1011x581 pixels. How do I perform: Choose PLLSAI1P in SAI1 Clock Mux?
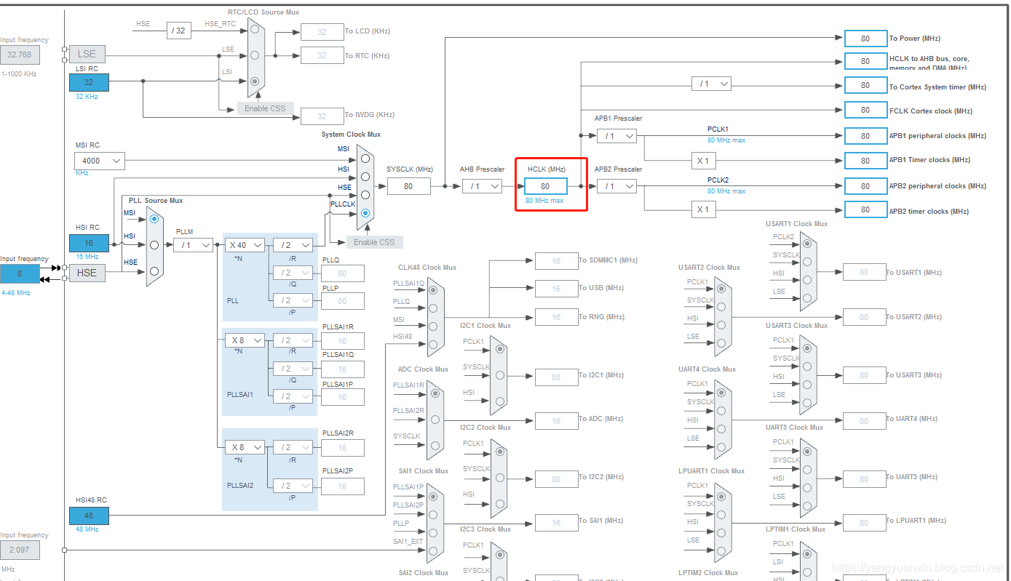434,496
